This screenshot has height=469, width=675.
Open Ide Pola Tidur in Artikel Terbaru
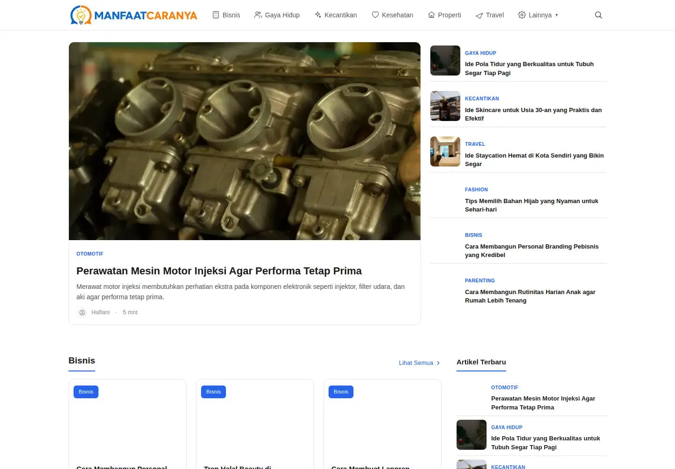click(546, 443)
